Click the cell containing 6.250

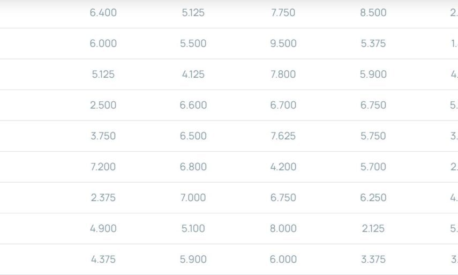(373, 198)
